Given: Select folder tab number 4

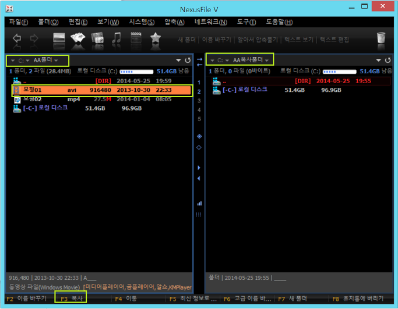Looking at the screenshot, I should (199, 110).
